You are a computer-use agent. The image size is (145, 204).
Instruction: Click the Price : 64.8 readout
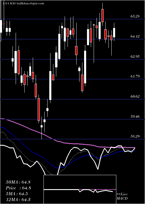(x=18, y=188)
